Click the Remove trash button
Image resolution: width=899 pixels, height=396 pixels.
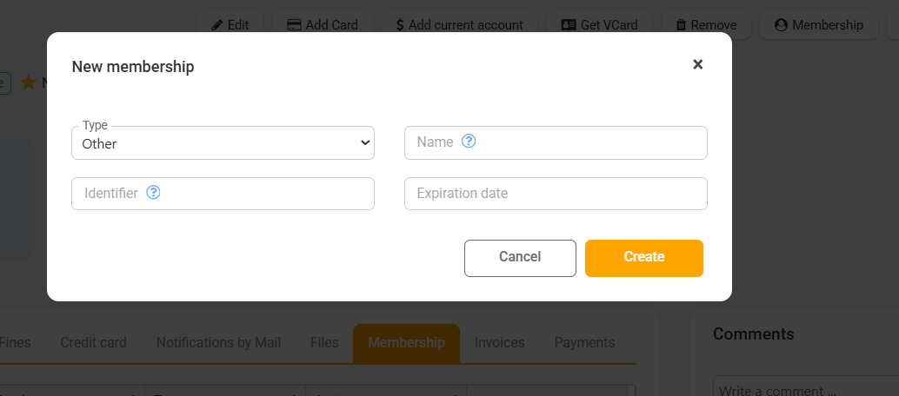[x=706, y=25]
